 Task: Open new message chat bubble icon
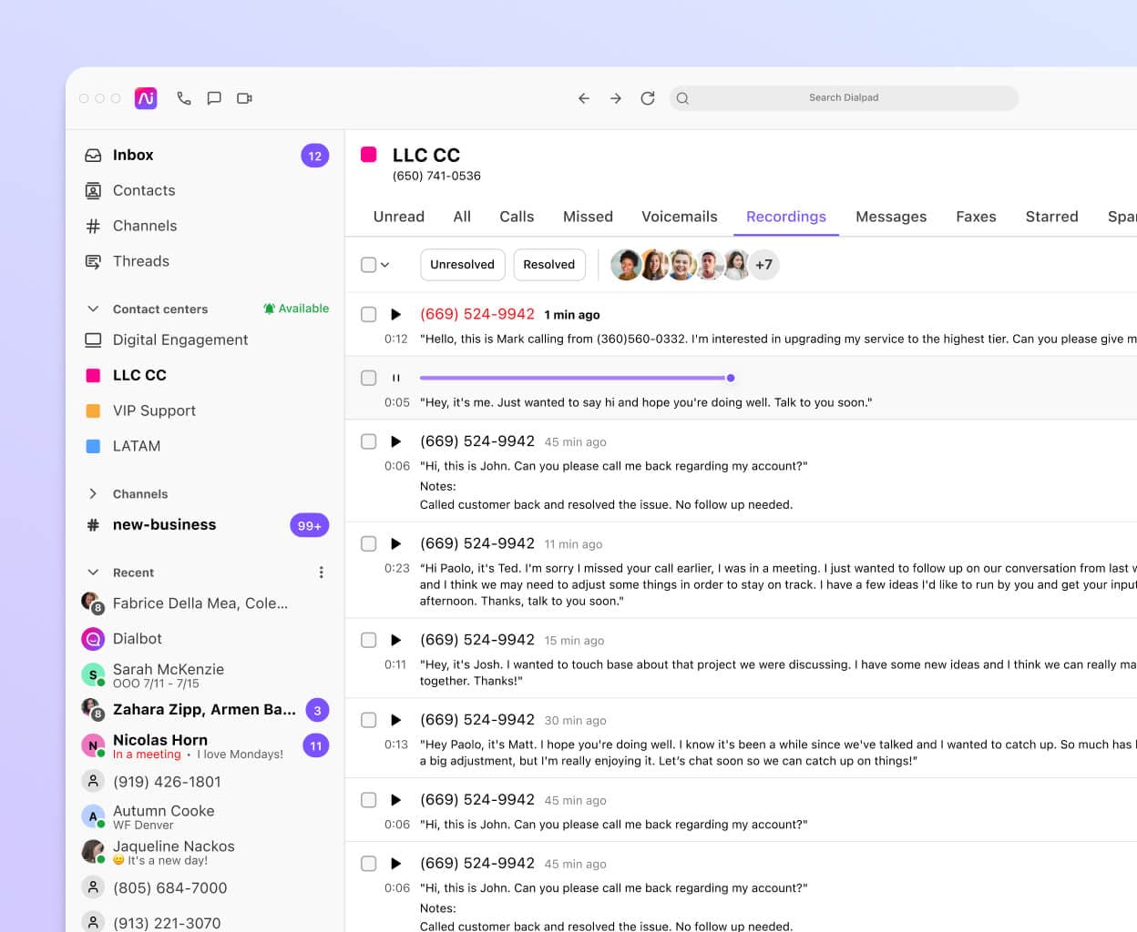214,98
